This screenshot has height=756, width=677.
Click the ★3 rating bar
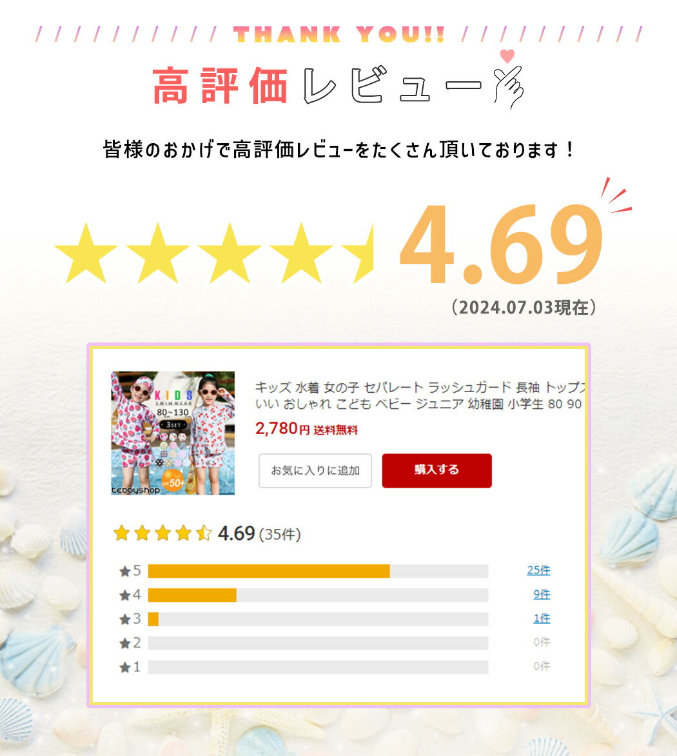(x=318, y=619)
